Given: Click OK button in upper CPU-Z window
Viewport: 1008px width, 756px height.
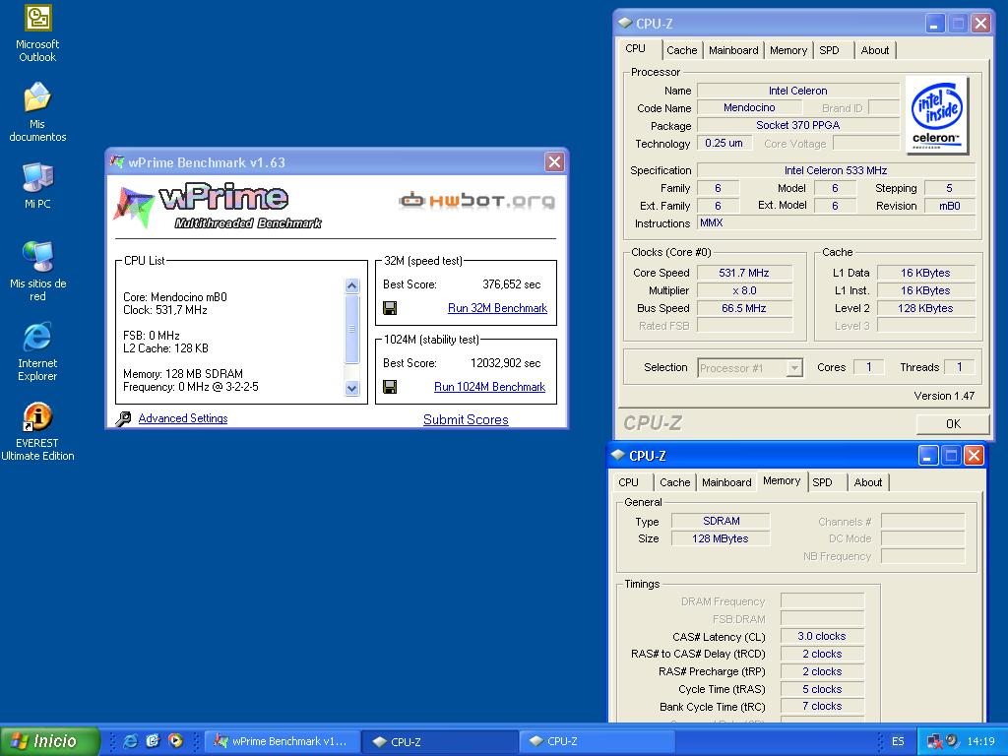Looking at the screenshot, I should coord(953,423).
